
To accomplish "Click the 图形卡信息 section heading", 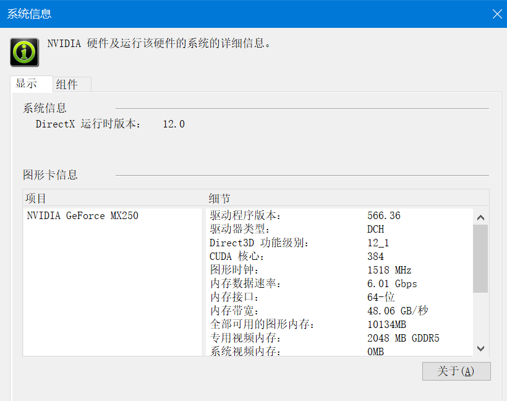I will 50,175.
